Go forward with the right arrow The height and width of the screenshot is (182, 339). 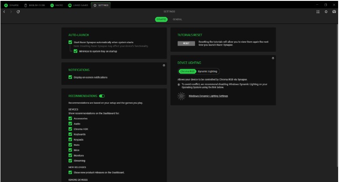coord(11,12)
